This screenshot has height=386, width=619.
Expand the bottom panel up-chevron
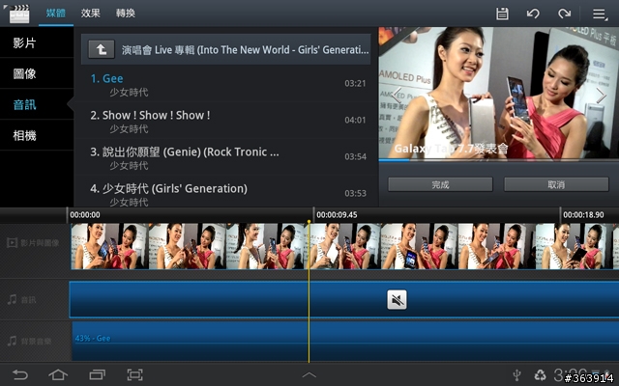309,375
